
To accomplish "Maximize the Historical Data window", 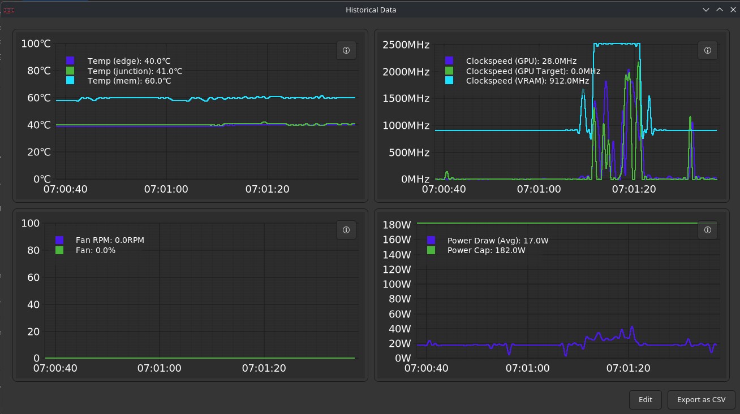I will 720,10.
